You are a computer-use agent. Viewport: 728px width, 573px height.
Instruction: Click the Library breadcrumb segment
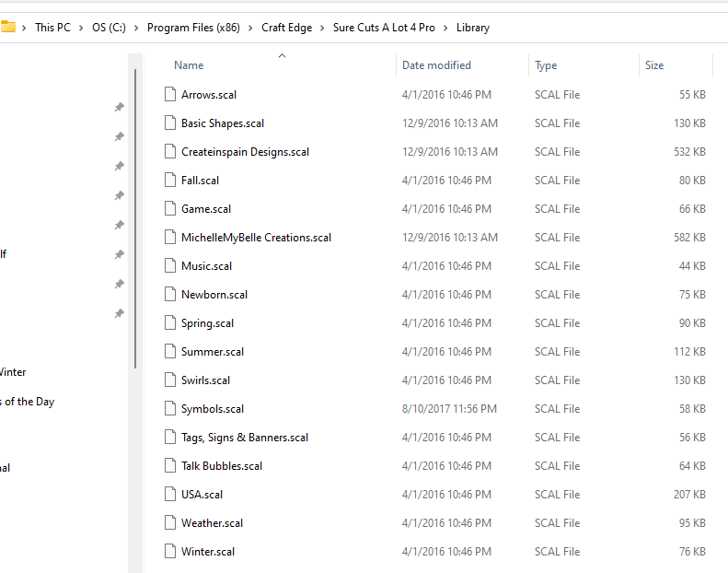pos(473,28)
